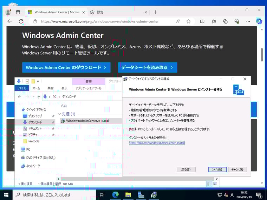
Task: Switch Explorer to large icons view
Action: pos(215,184)
